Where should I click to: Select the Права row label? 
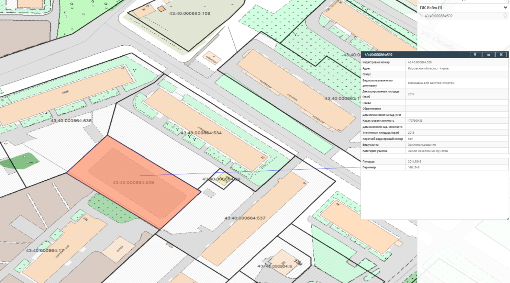(366, 103)
